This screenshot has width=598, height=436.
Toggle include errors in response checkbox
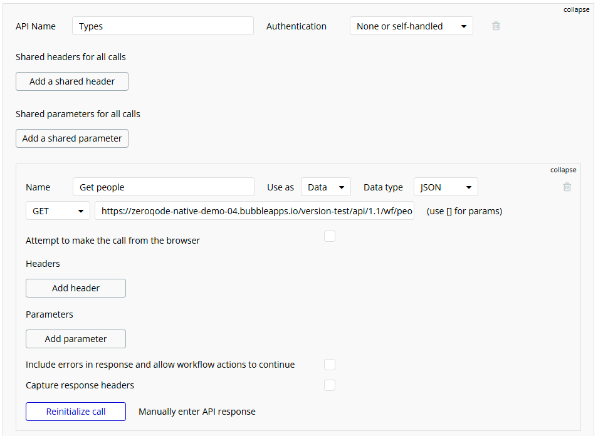(330, 365)
